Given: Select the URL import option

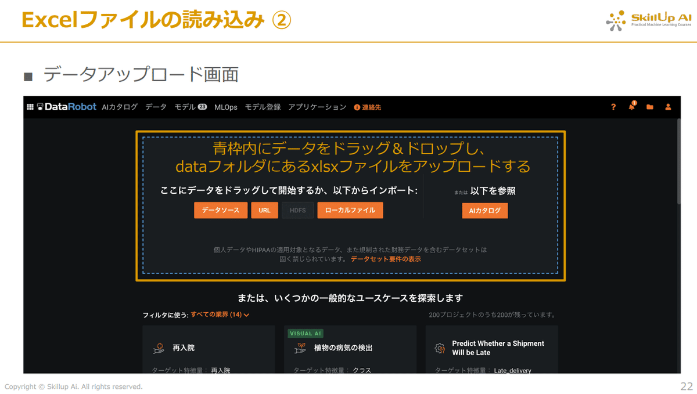Looking at the screenshot, I should coord(265,210).
